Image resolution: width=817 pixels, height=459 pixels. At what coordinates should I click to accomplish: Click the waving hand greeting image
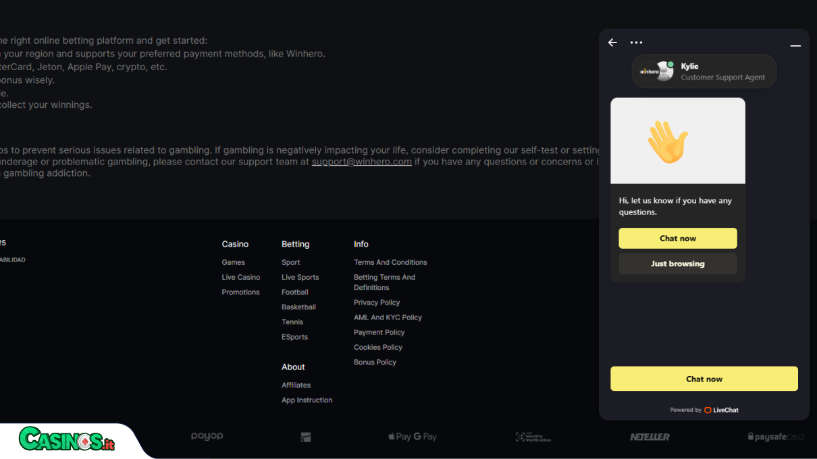click(x=668, y=142)
